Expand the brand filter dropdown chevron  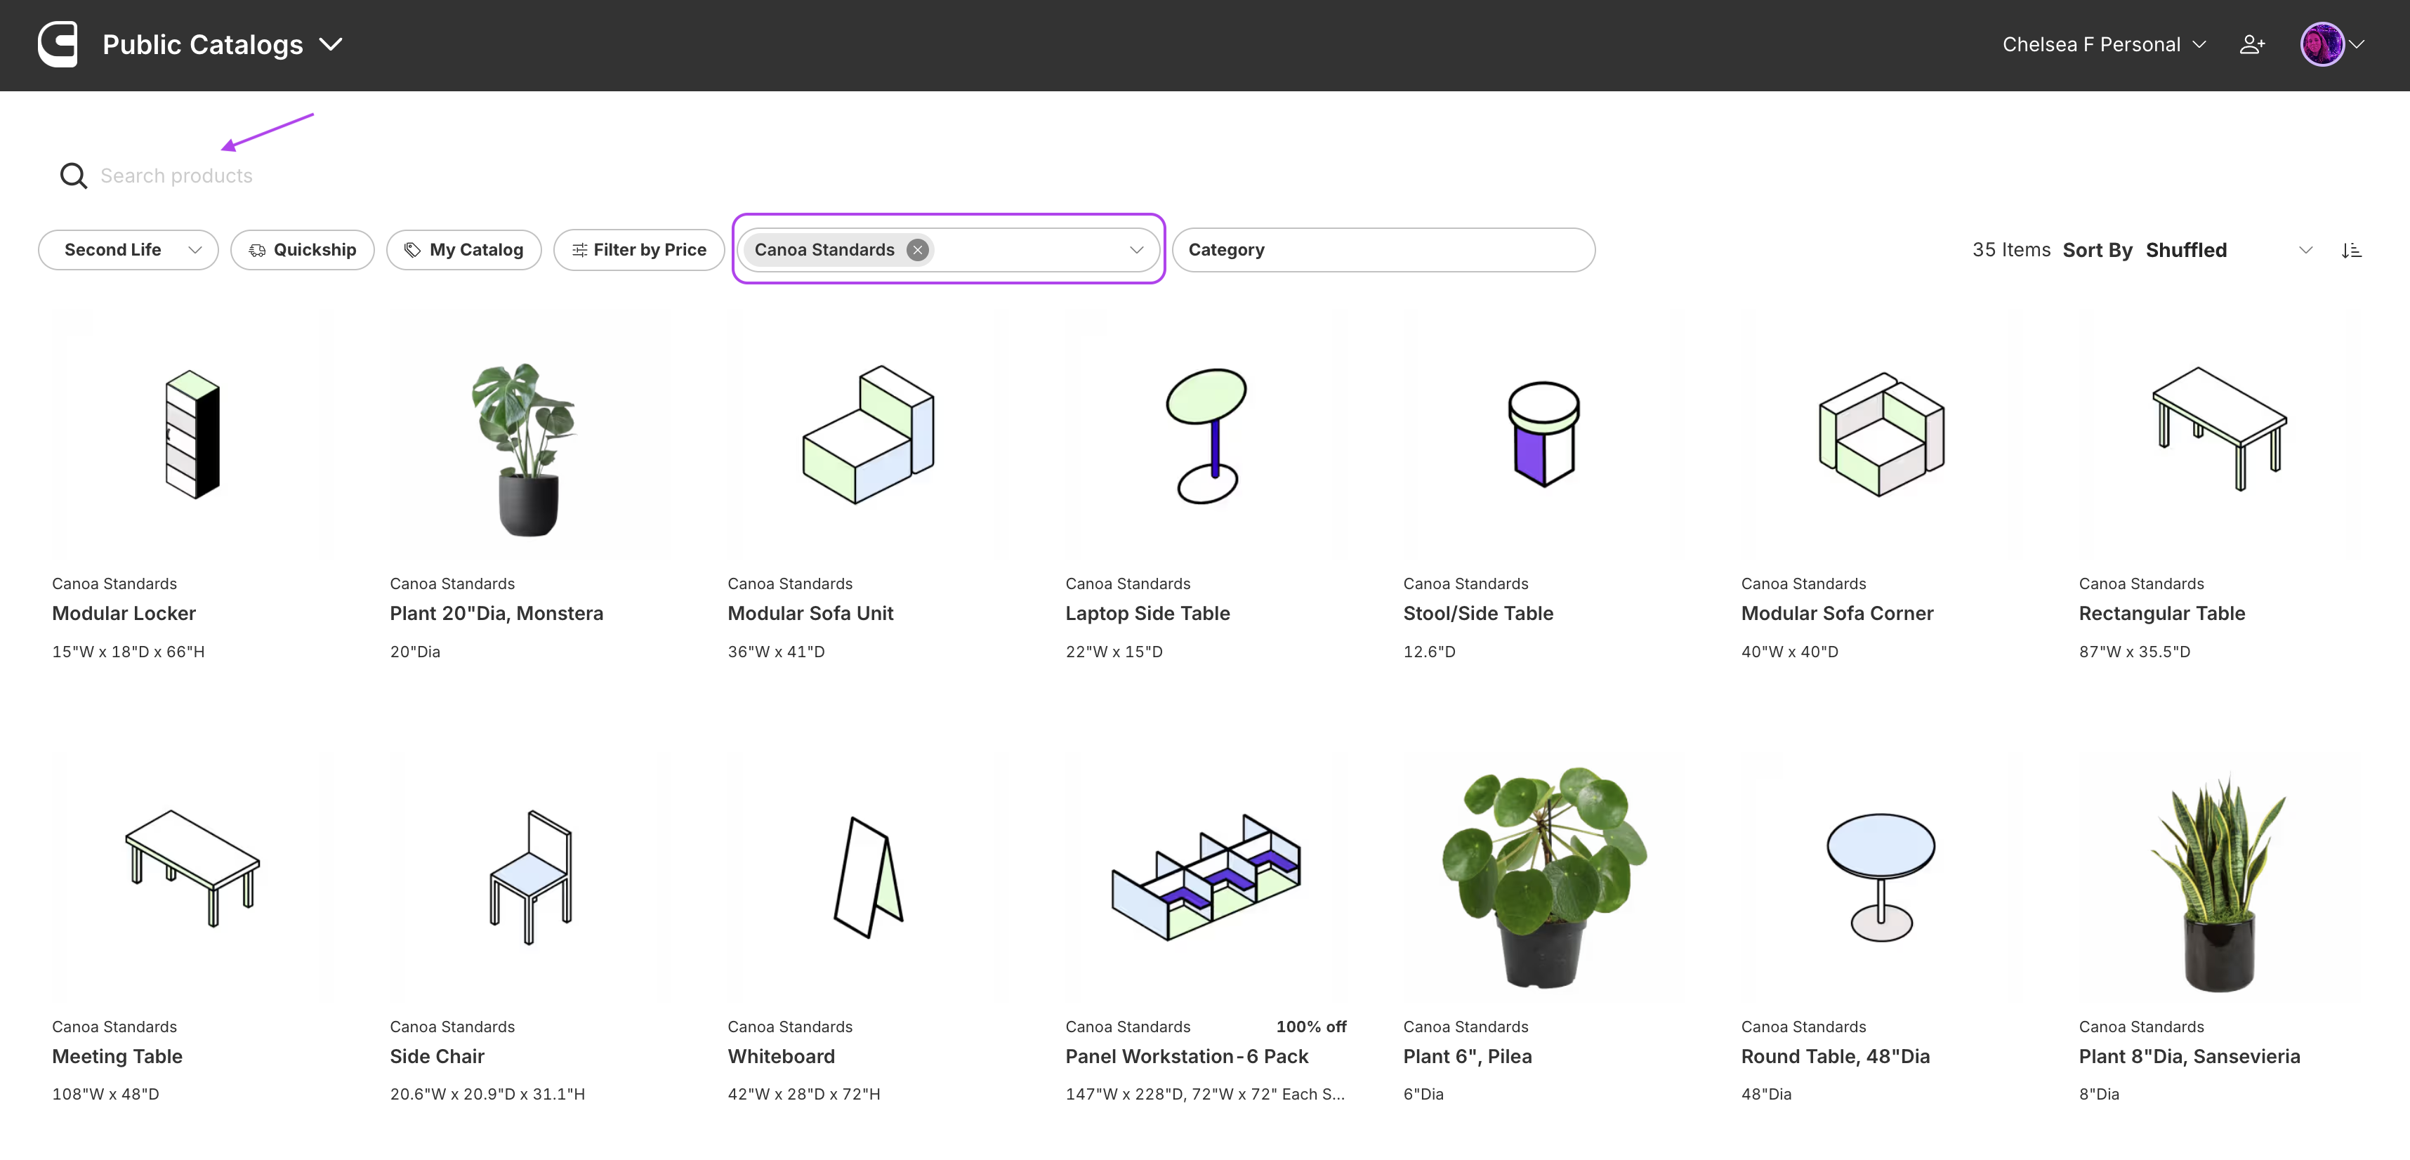1137,250
